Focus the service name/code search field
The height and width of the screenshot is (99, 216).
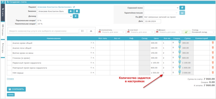coord(43,31)
